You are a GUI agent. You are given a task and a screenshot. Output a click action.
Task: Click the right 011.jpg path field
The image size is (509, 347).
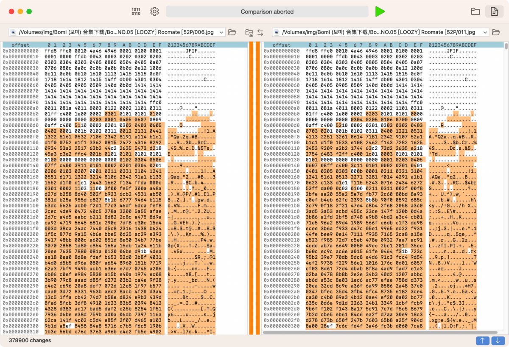point(380,32)
